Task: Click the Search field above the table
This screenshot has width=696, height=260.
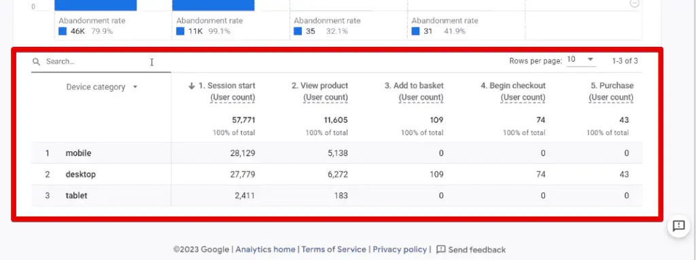Action: tap(101, 62)
